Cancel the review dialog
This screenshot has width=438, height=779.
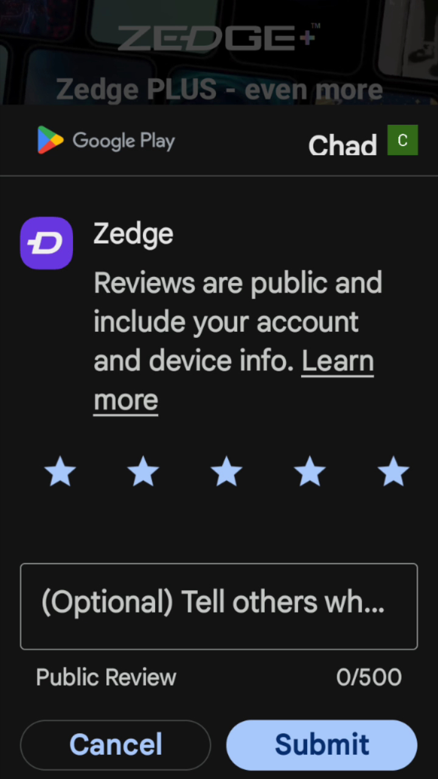pyautogui.click(x=116, y=745)
